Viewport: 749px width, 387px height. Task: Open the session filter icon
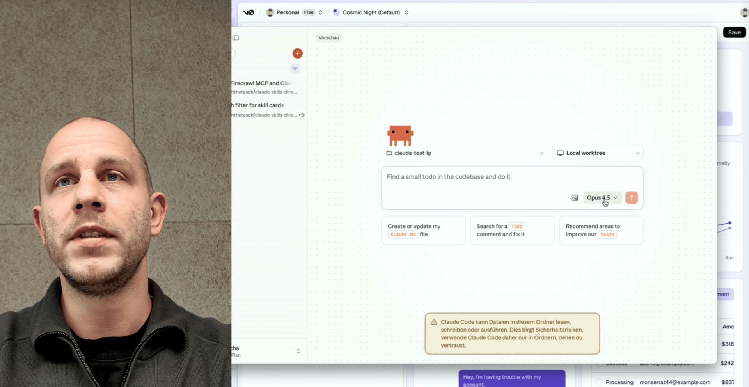295,69
